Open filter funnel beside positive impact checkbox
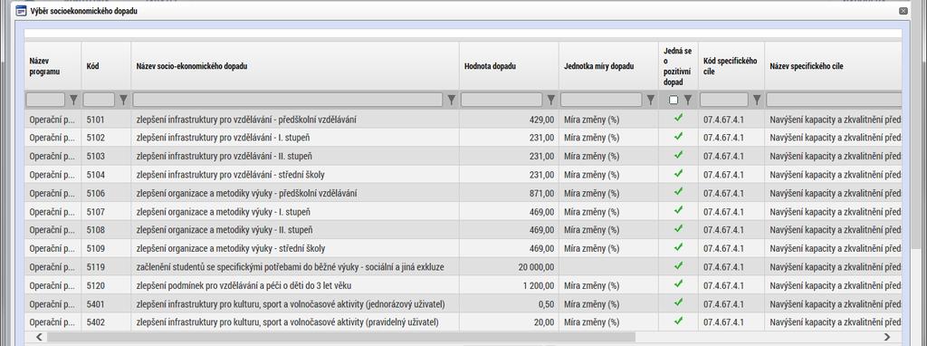927x346 pixels. click(x=688, y=100)
